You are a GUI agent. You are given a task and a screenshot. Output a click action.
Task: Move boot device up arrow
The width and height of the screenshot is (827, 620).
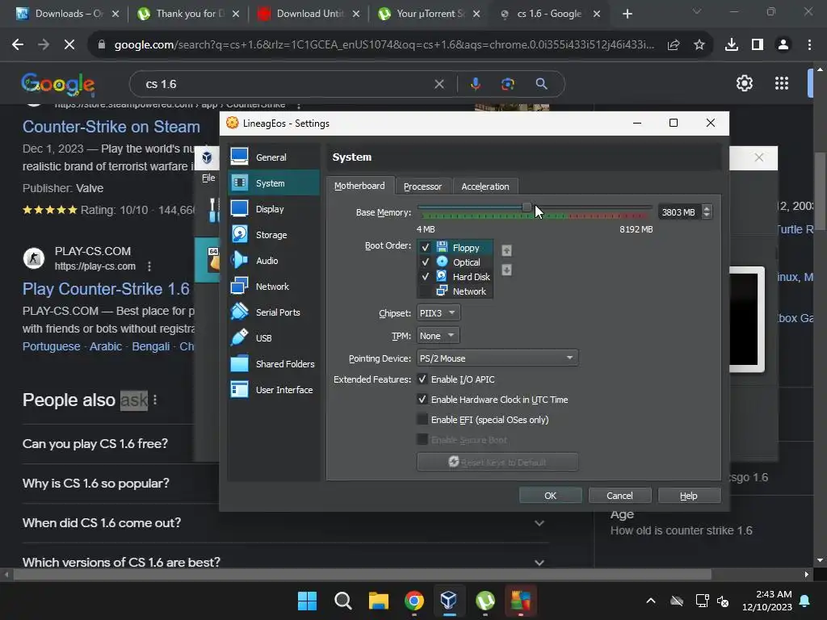point(506,250)
